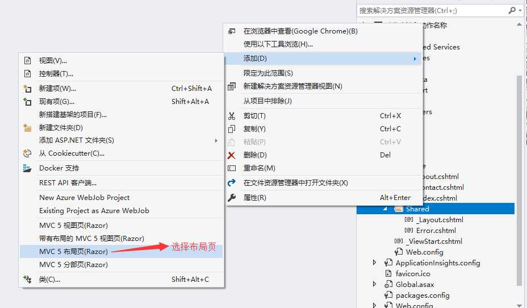Click the rename icon beside 重命名(M)
Image resolution: width=527 pixels, height=308 pixels.
[x=232, y=168]
